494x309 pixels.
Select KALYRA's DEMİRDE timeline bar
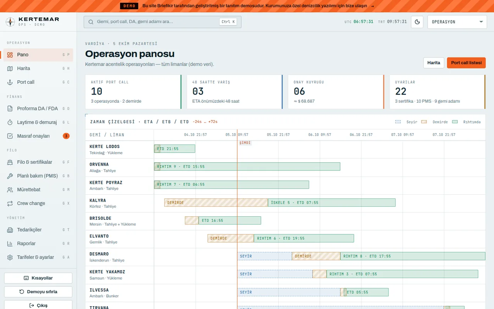tap(216, 202)
